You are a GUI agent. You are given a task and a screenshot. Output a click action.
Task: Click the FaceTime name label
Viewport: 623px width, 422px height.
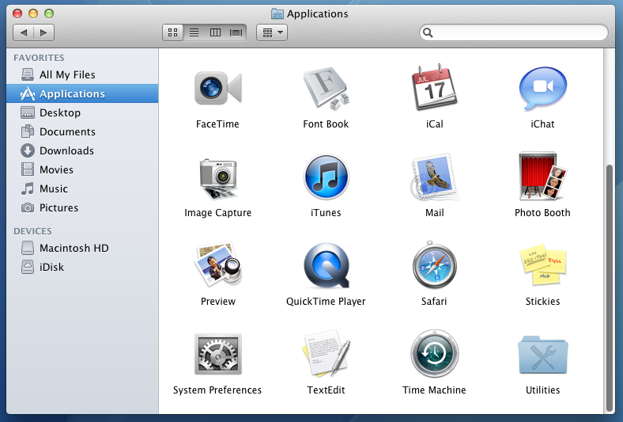(217, 124)
